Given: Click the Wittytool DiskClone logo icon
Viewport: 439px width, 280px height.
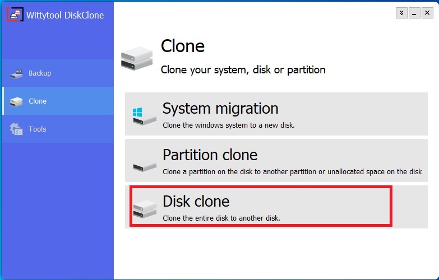Looking at the screenshot, I should tap(15, 15).
